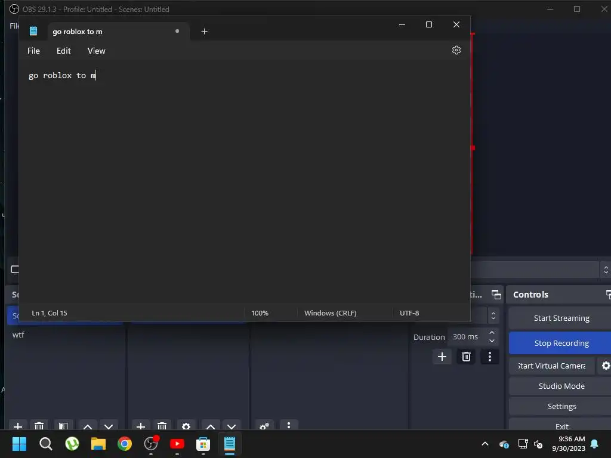Add a source in OBS Sources panel
The height and width of the screenshot is (458, 611).
(141, 426)
